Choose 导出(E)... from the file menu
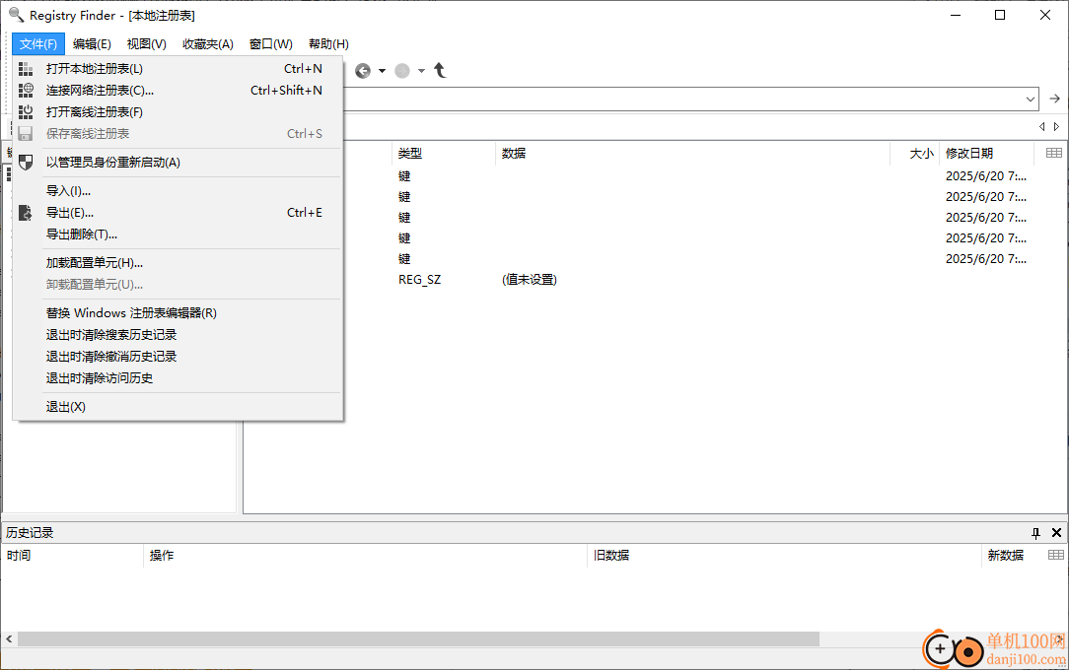Image resolution: width=1069 pixels, height=670 pixels. click(178, 213)
